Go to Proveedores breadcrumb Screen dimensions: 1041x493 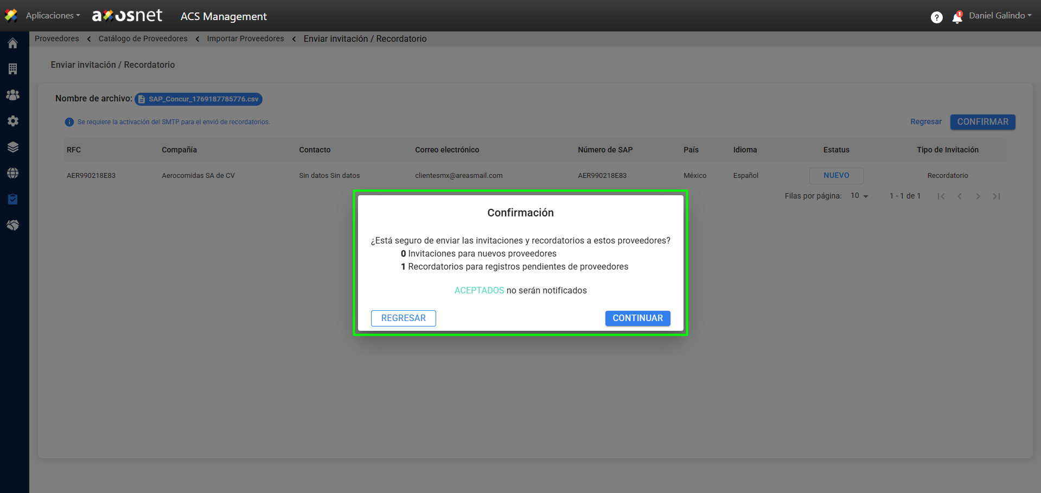tap(57, 39)
